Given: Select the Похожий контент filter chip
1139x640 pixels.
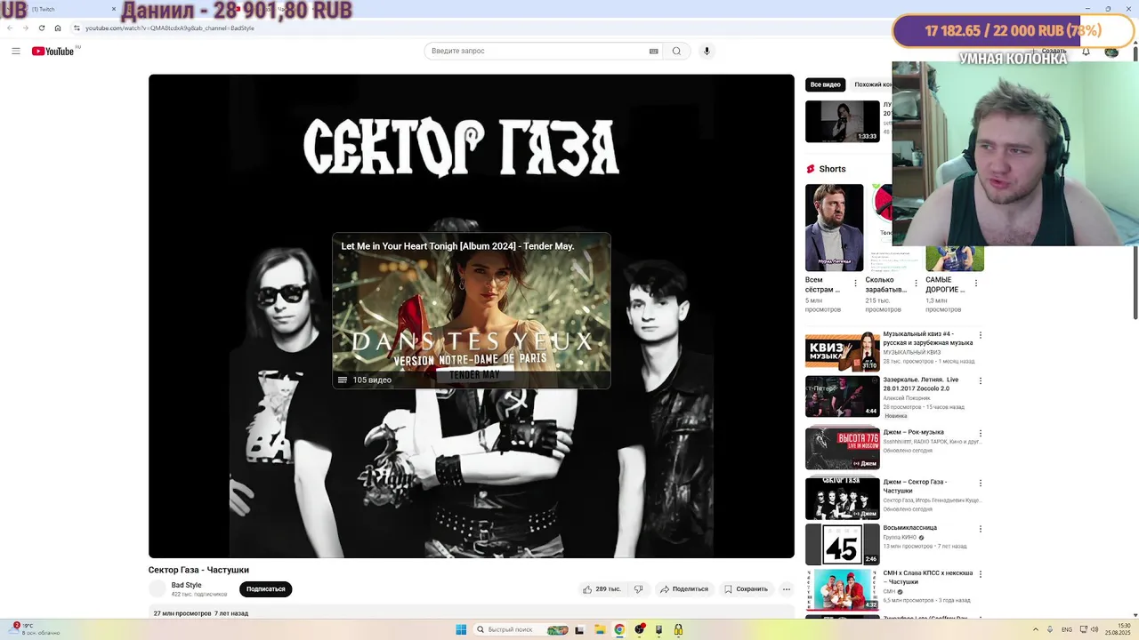Looking at the screenshot, I should (x=872, y=84).
